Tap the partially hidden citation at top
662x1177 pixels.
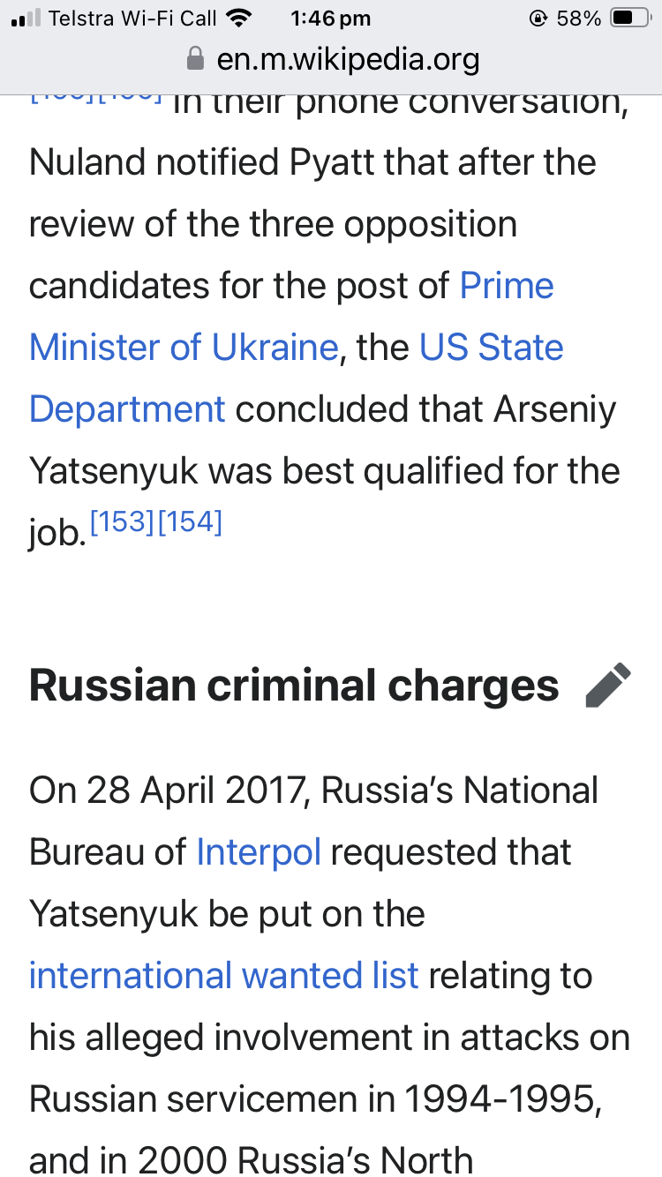coord(96,97)
